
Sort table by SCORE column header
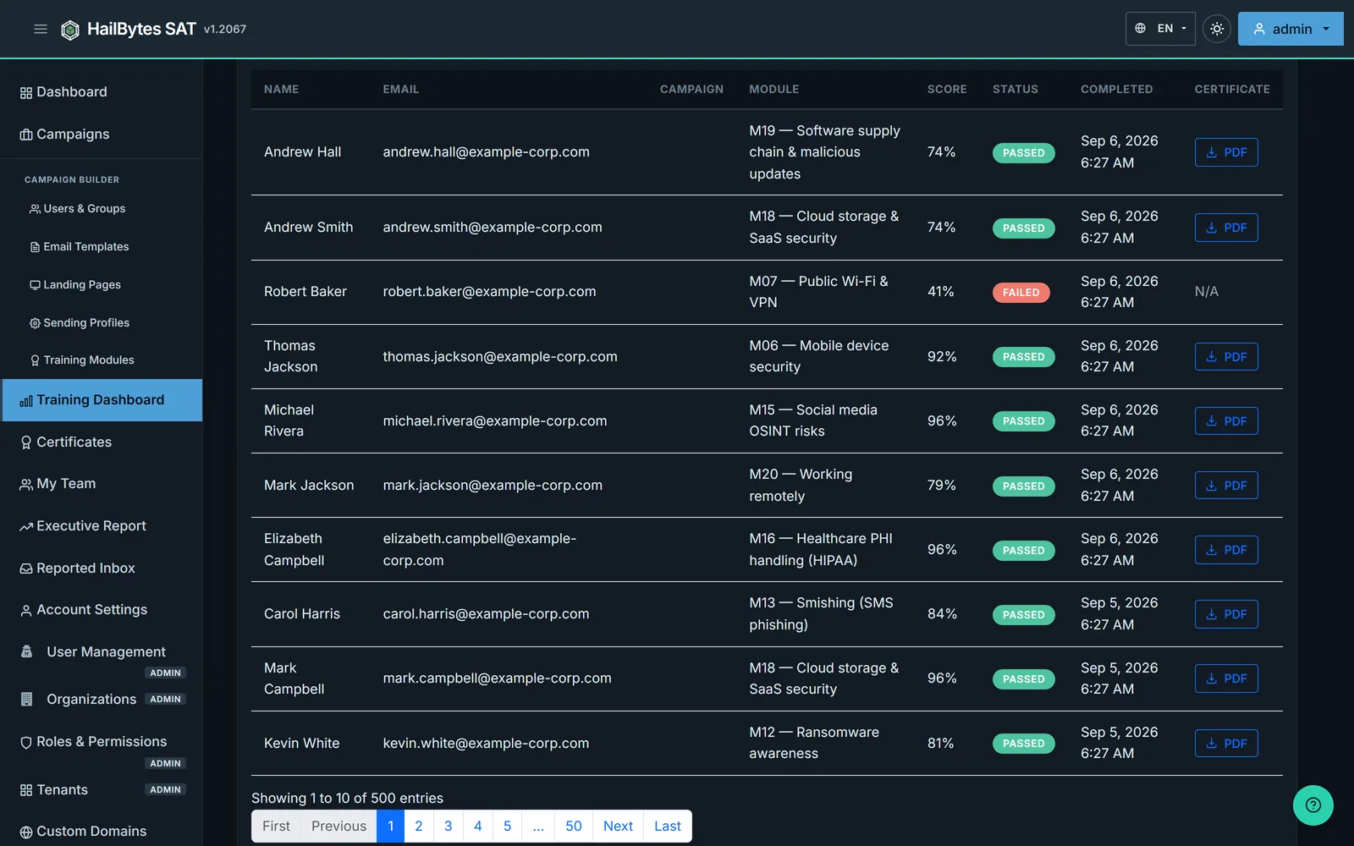[947, 89]
